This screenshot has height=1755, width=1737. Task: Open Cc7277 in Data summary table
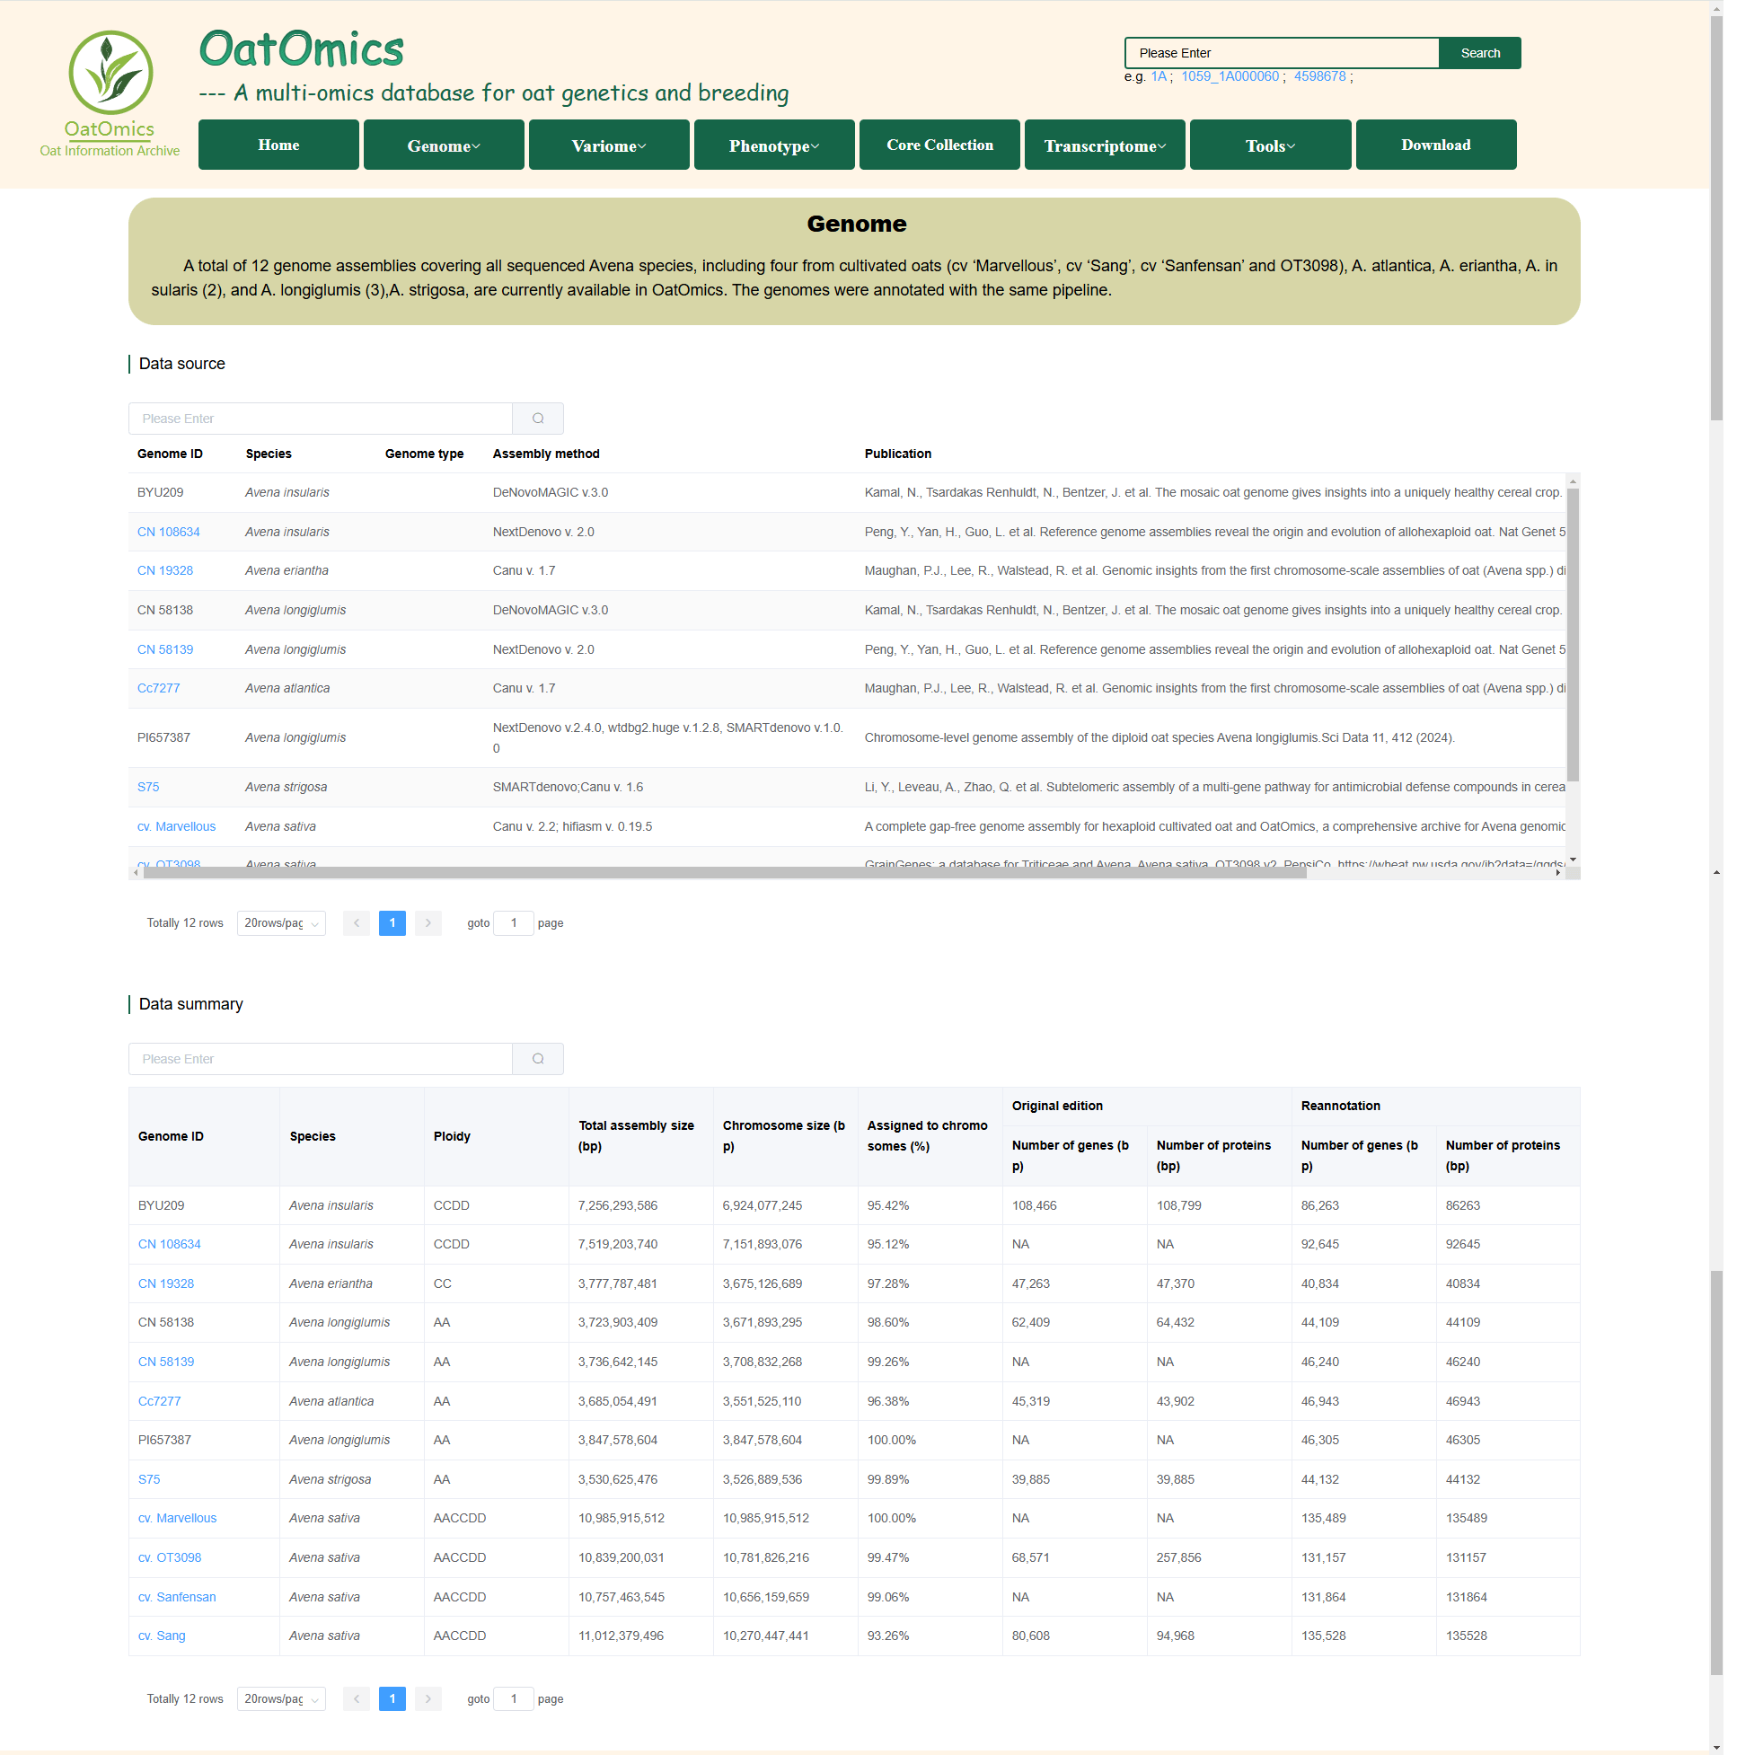click(159, 1402)
